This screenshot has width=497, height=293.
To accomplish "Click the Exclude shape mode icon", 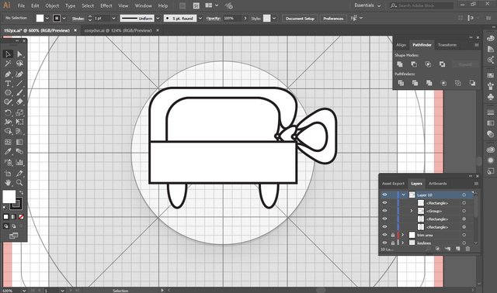I will pos(442,64).
